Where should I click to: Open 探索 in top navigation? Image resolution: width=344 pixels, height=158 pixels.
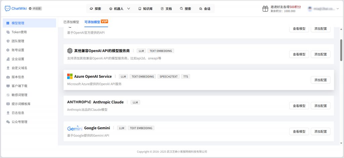click(95, 9)
